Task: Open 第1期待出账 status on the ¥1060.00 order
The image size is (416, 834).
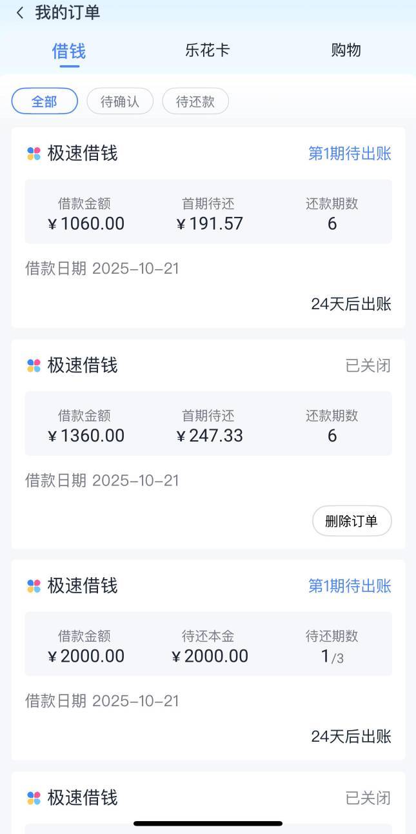Action: pyautogui.click(x=350, y=154)
